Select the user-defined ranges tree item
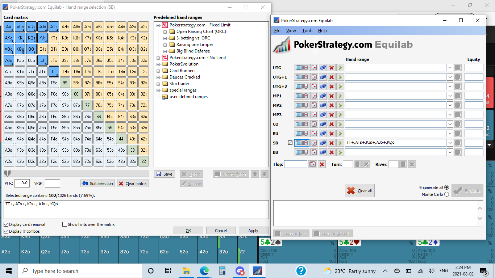Viewport: 495px width, 278px height. tap(188, 97)
